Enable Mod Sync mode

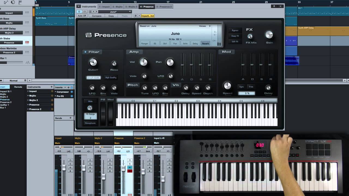242,87
